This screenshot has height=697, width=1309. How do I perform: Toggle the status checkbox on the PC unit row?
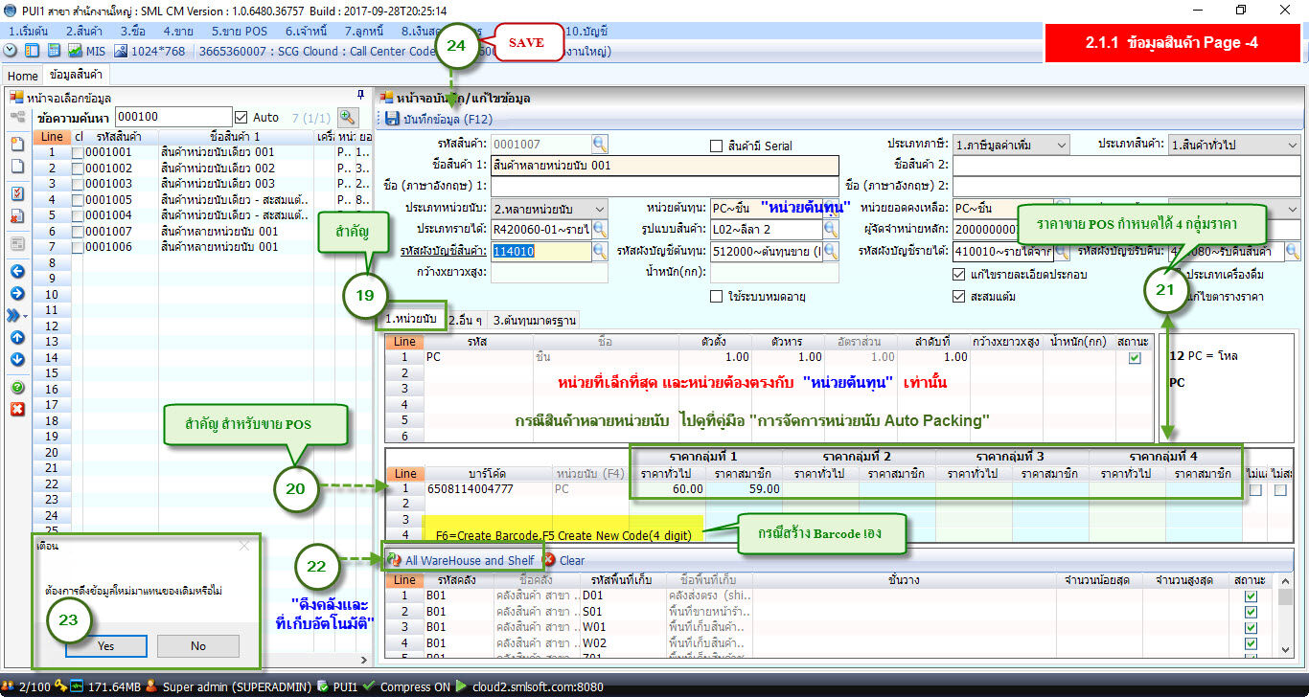tap(1135, 357)
